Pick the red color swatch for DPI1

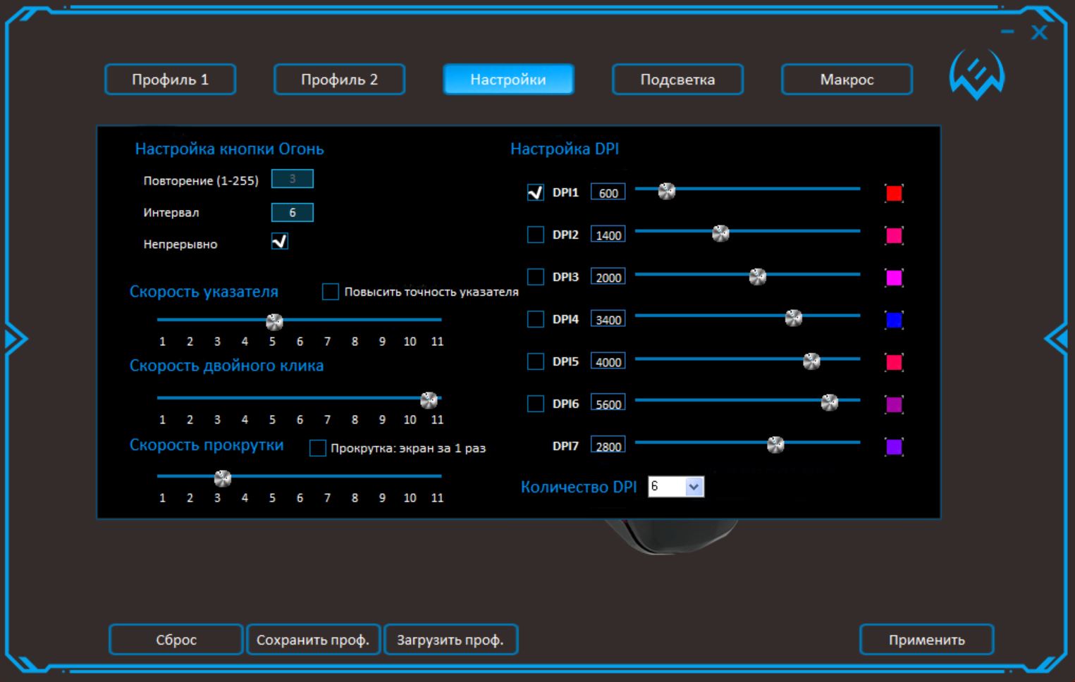click(x=894, y=193)
